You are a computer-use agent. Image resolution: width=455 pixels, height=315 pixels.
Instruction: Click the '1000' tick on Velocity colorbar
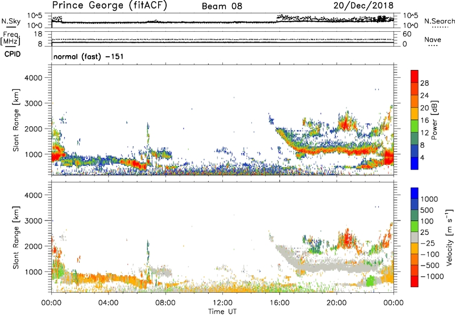click(x=429, y=199)
